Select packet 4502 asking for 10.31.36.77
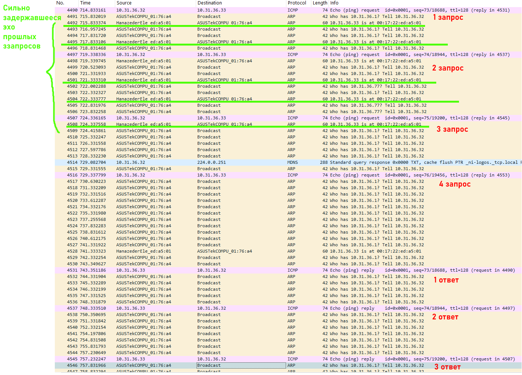This screenshot has height=375, width=522. 224,86
